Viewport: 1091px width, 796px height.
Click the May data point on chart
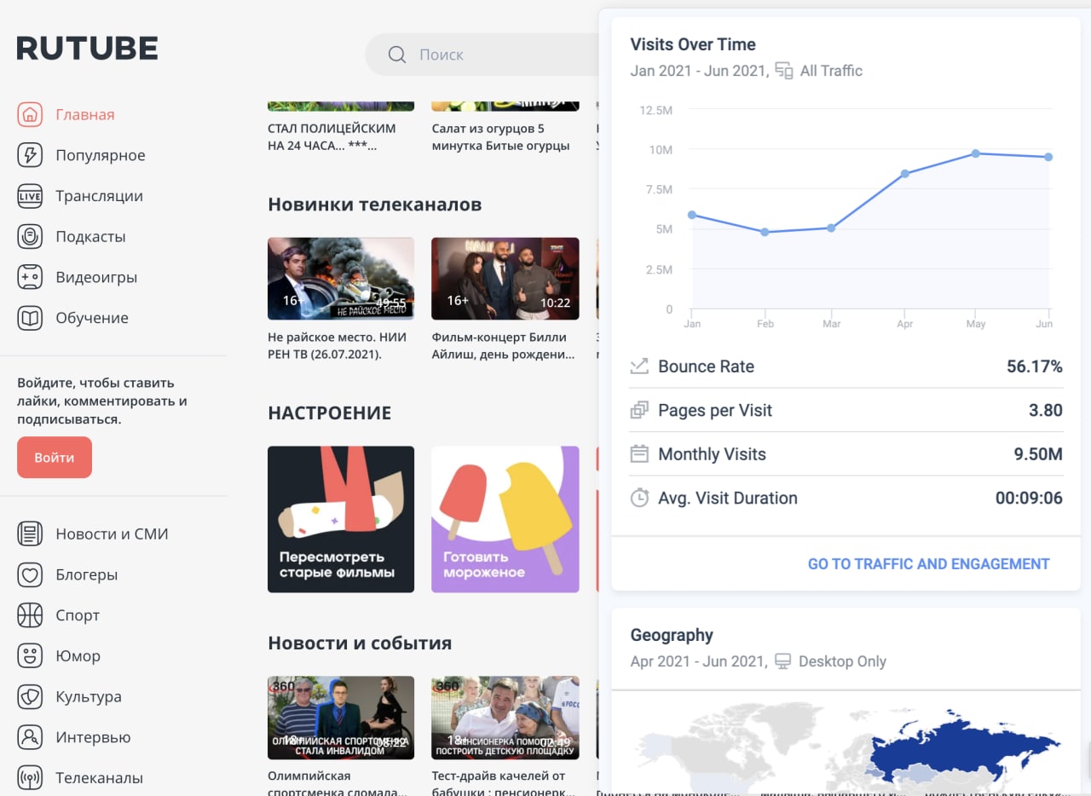976,153
